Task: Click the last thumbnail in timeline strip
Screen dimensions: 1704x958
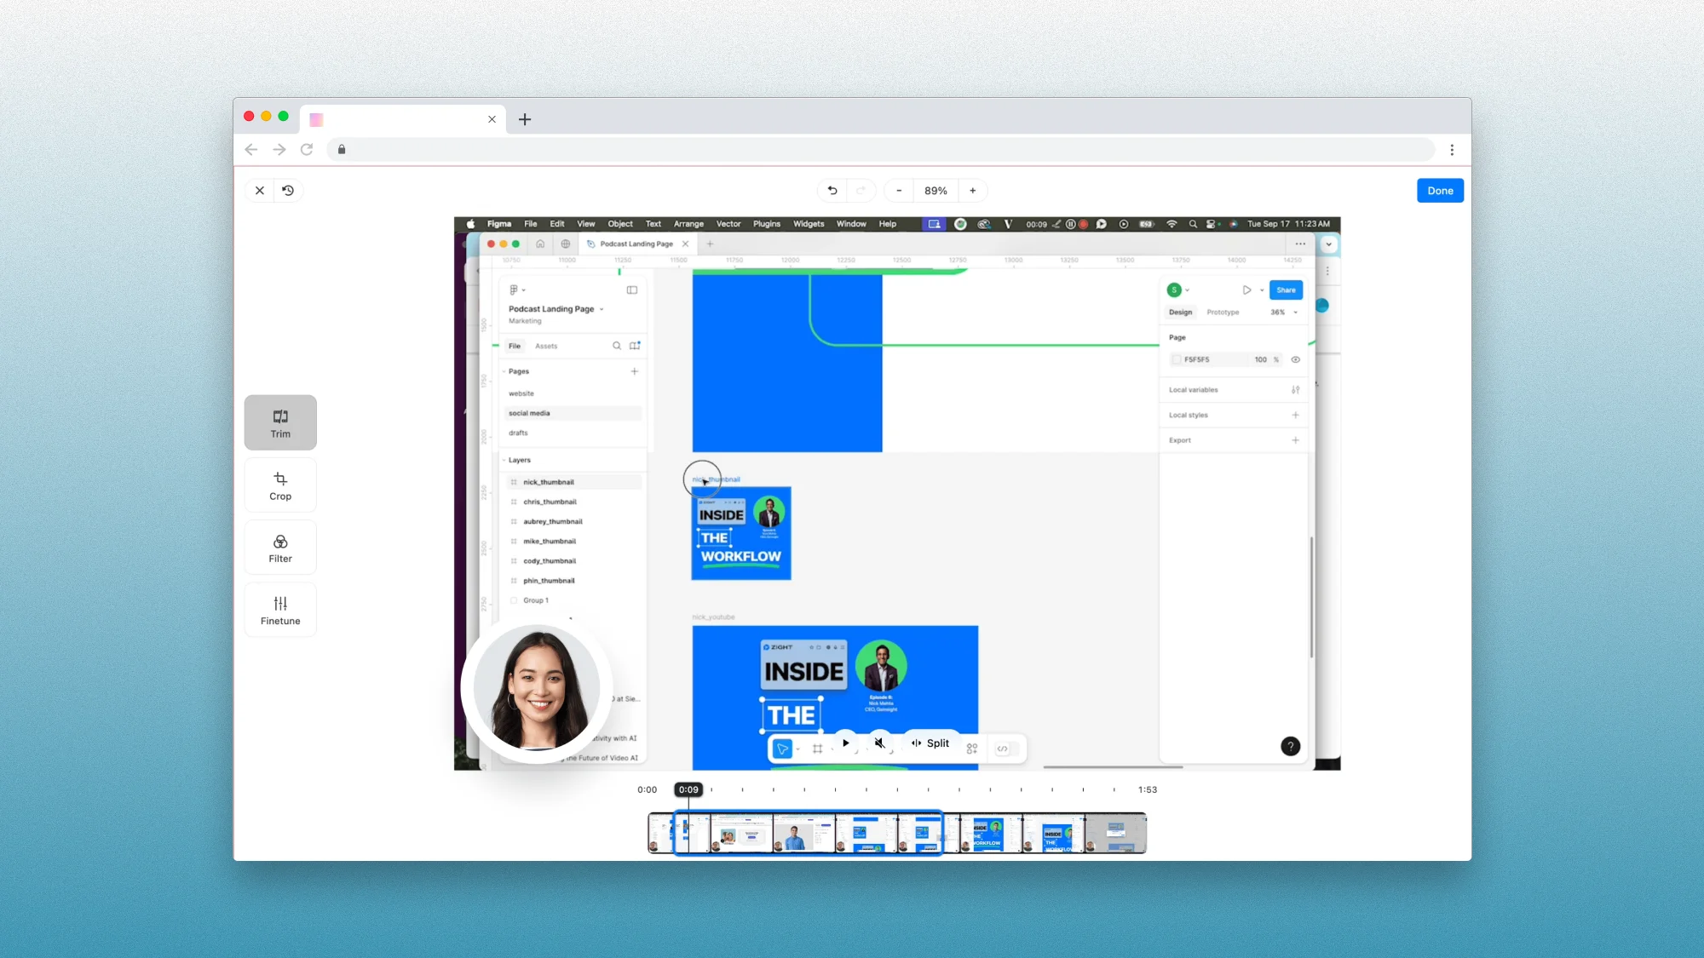Action: [x=1116, y=833]
